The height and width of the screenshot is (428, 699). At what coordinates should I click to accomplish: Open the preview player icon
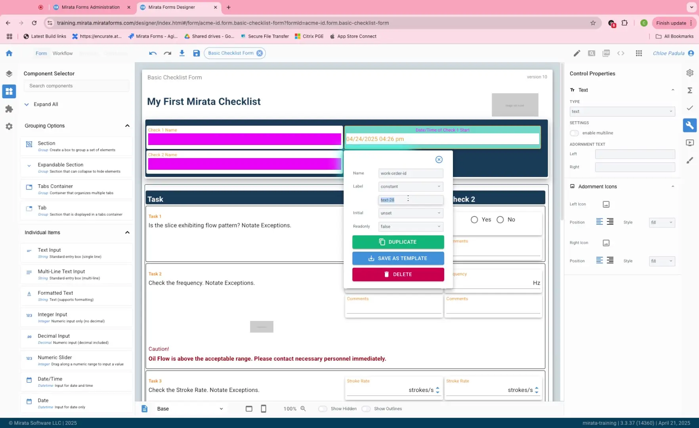pos(689,143)
